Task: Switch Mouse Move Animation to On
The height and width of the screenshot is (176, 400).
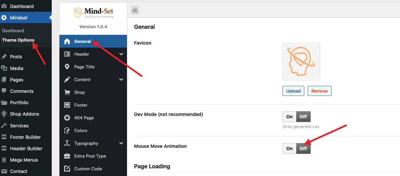Action: pyautogui.click(x=289, y=149)
